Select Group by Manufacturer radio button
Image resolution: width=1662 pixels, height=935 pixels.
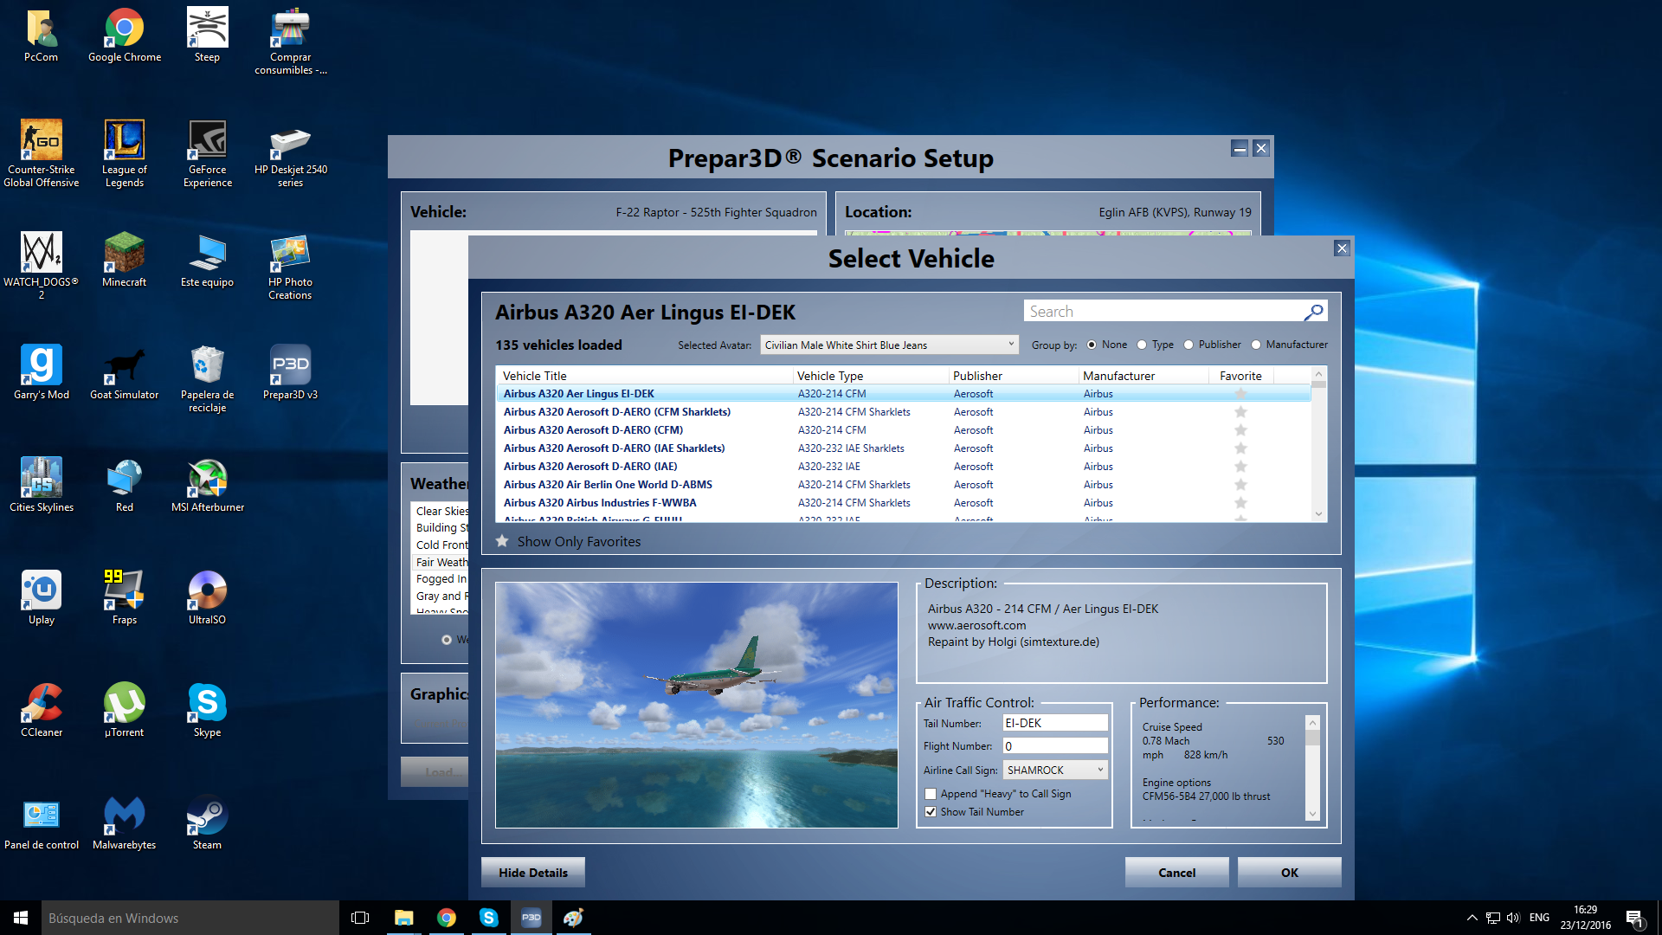click(x=1256, y=345)
